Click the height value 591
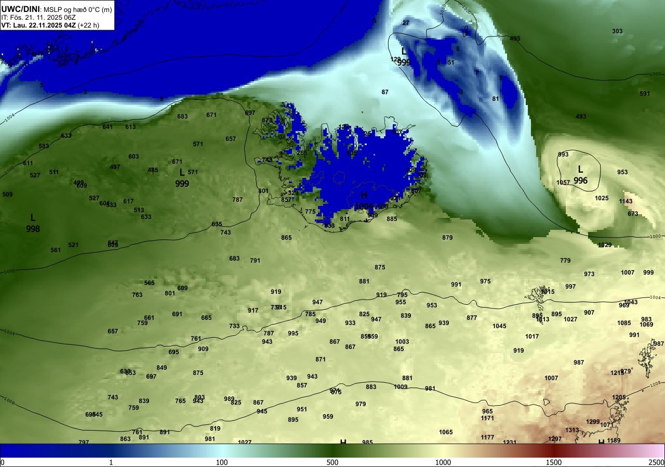The width and height of the screenshot is (665, 467). point(645,94)
